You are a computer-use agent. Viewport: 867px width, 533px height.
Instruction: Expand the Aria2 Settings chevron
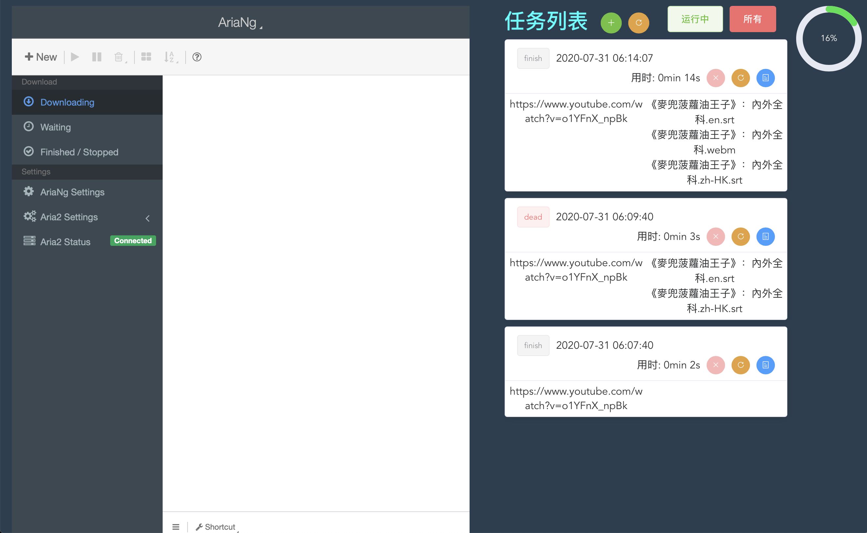[x=148, y=218]
